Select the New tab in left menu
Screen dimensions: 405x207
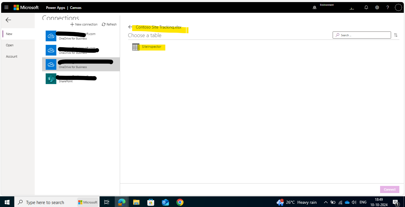pos(18,34)
